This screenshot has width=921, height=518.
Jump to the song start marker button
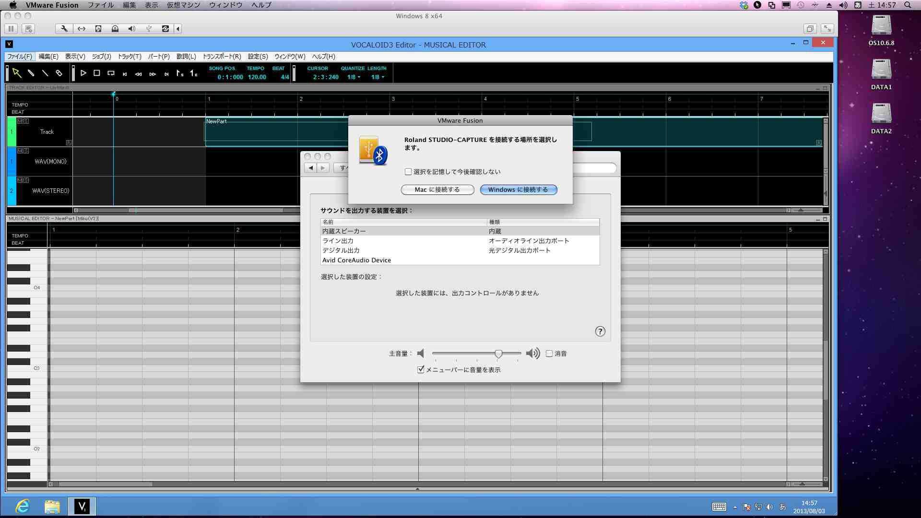tap(125, 74)
